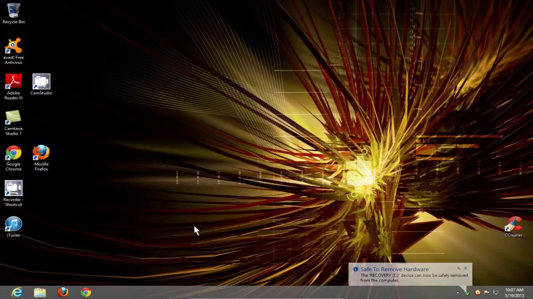The height and width of the screenshot is (299, 533).
Task: Open File Explorer from the taskbar
Action: coord(40,292)
